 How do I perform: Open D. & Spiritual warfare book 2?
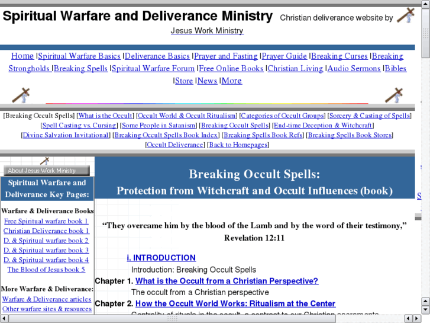coord(46,241)
